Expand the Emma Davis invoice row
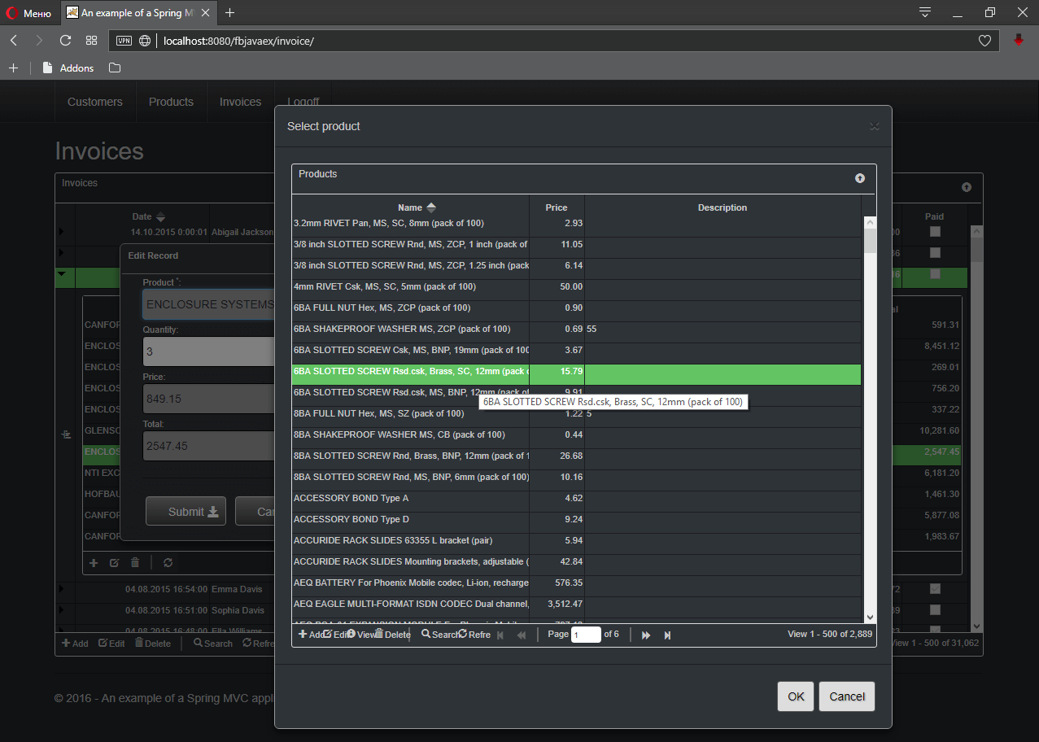 coord(62,588)
